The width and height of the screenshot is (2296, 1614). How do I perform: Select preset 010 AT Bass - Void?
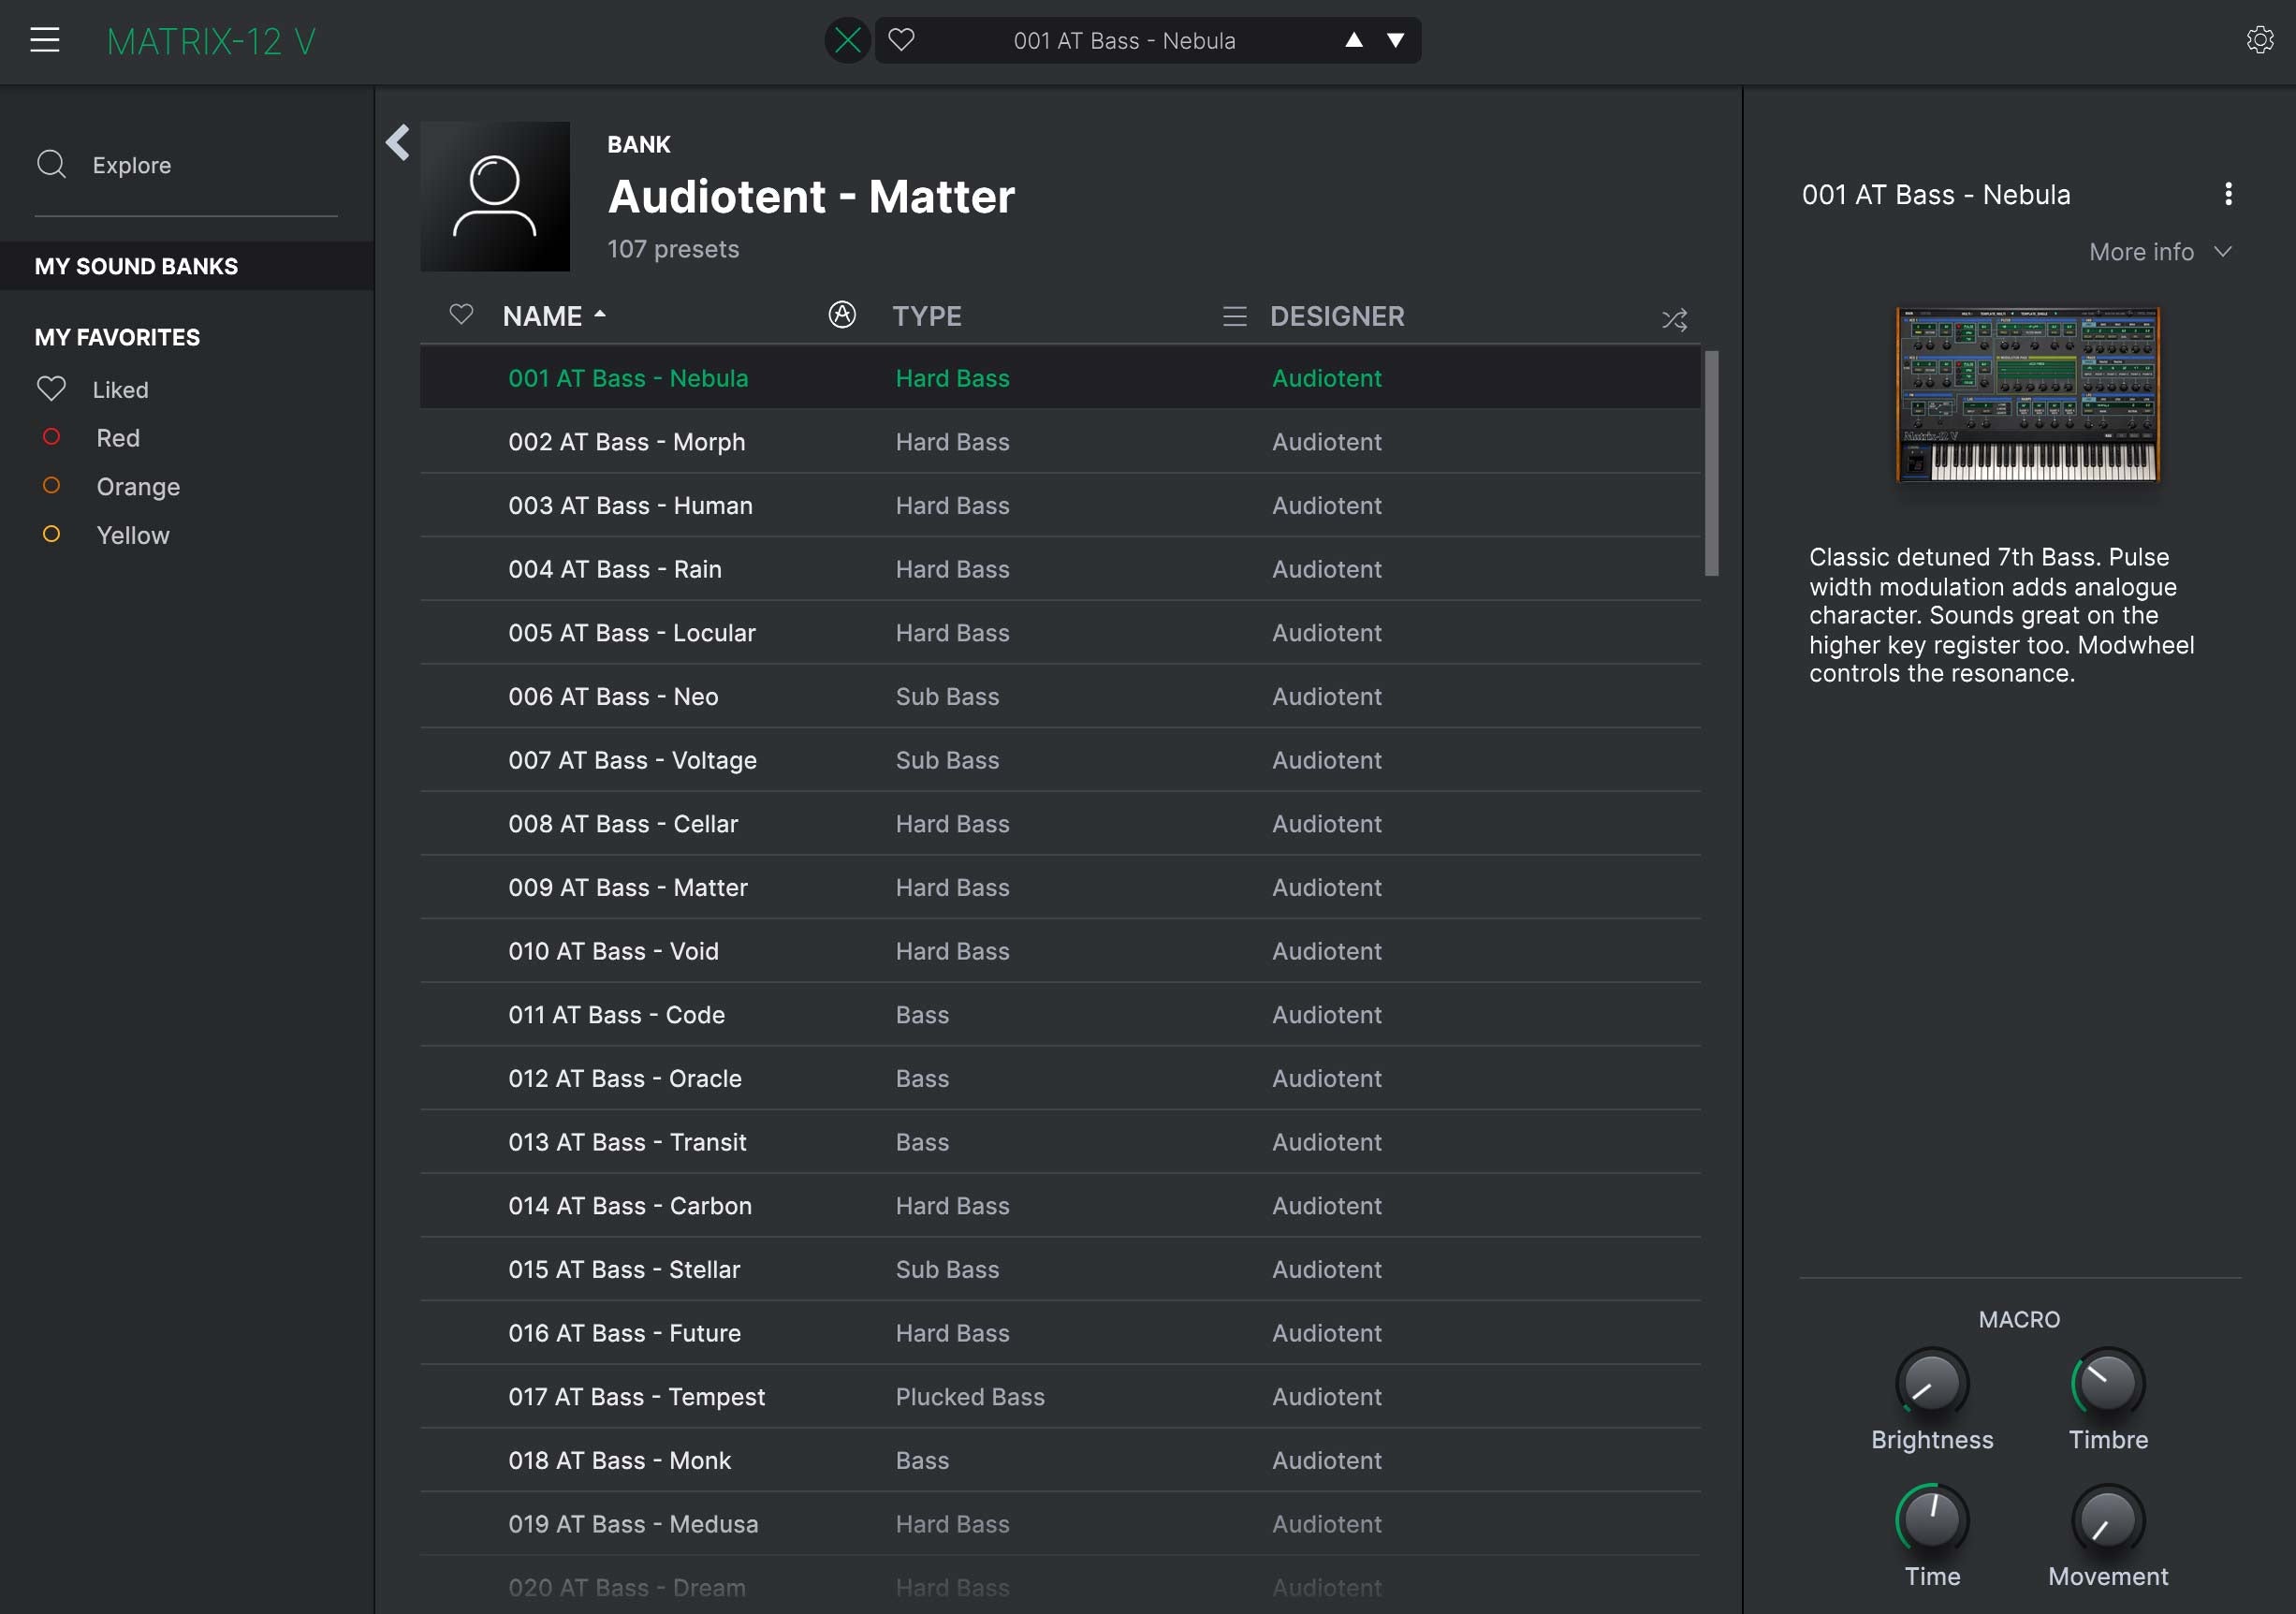(x=1060, y=951)
